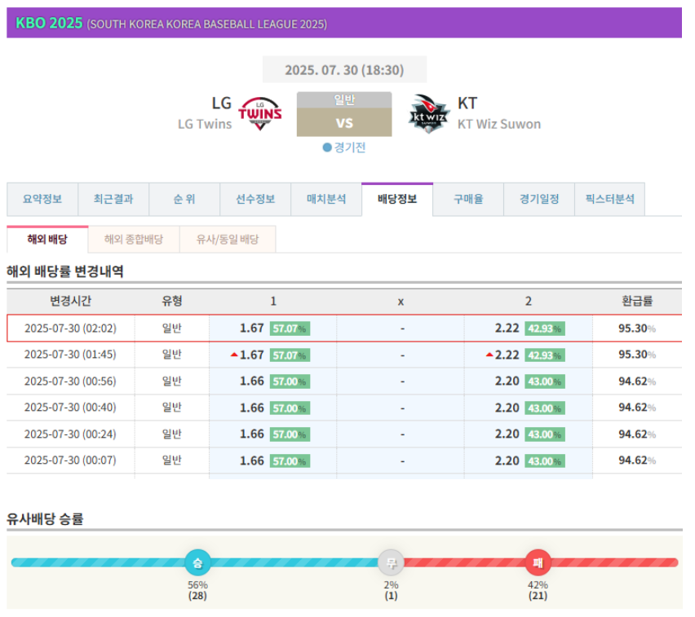The height and width of the screenshot is (617, 695).
Task: Click the 해외 배당률 변경내역 heading
Action: (65, 271)
